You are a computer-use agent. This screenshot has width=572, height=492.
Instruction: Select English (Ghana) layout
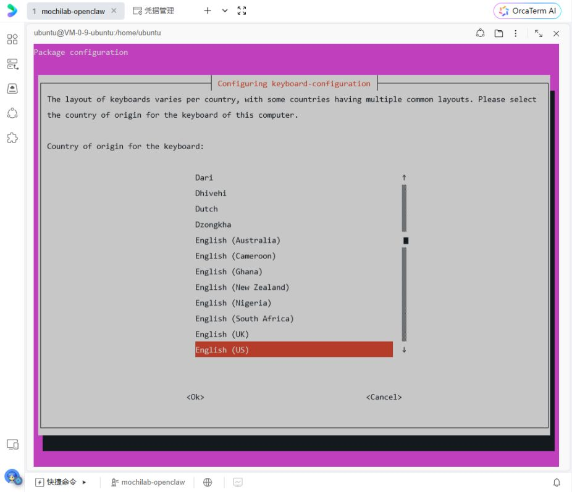[x=293, y=272]
